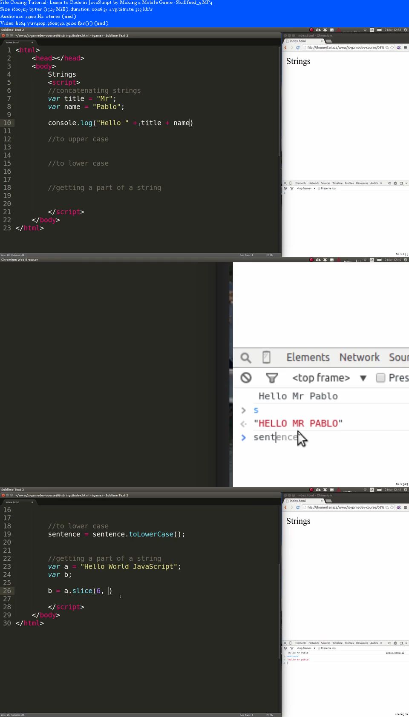The height and width of the screenshot is (717, 409).
Task: Open Chromium hamburger menu in the 12:38 frame
Action: 405,48
